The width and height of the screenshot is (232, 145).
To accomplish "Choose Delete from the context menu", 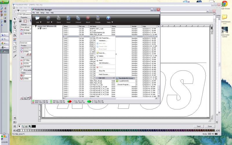I will point(101,56).
